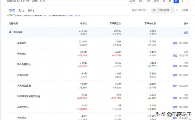The image size is (195, 120).
Task: Sort by 访客数 column arrow
Action: pyautogui.click(x=89, y=24)
